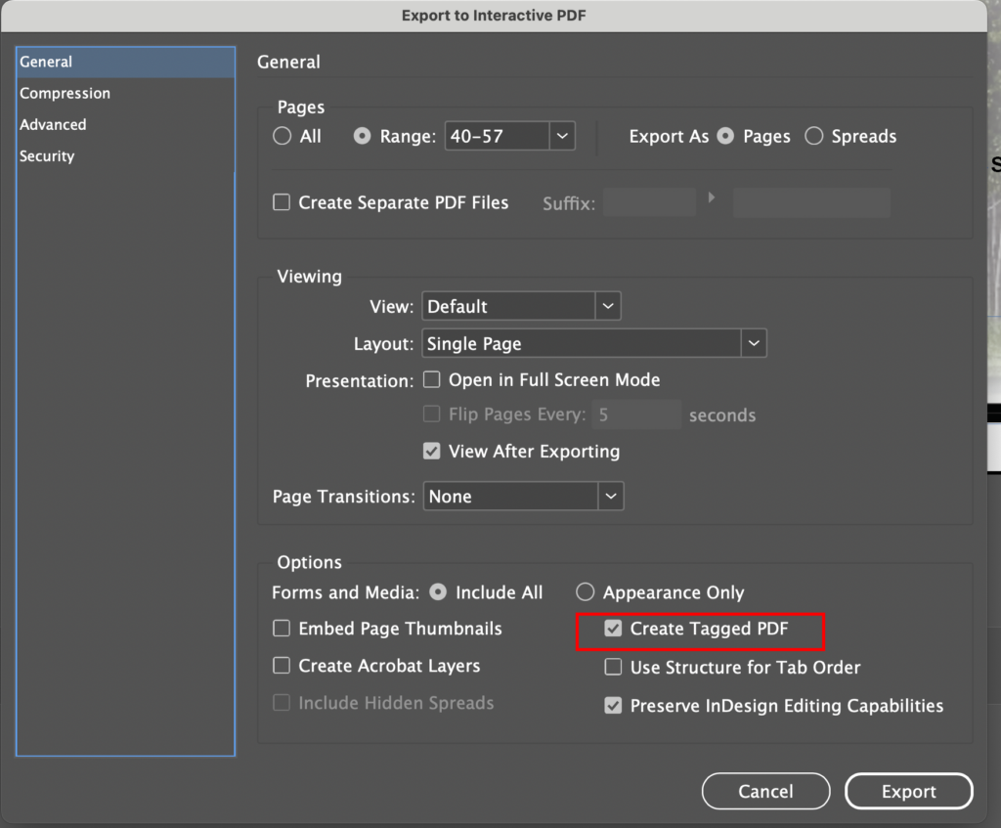
Task: Enable Open in Full Screen Mode
Action: coord(431,380)
